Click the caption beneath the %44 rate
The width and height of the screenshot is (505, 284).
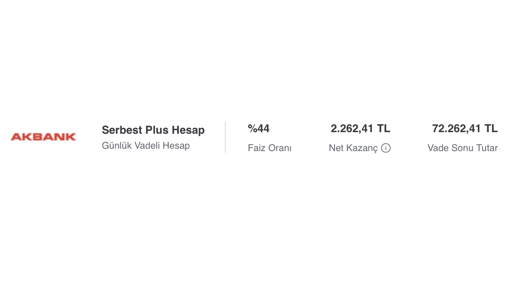269,148
